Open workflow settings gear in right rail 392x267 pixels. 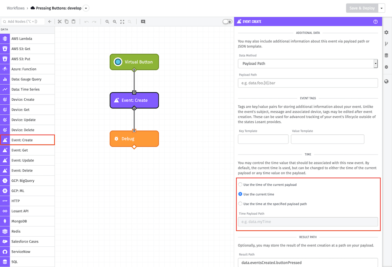[x=386, y=32]
